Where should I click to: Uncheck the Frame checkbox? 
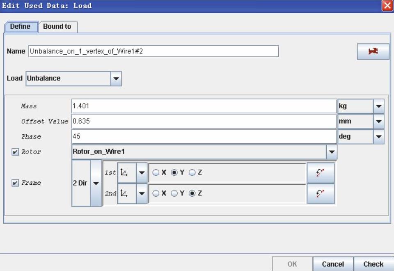click(x=16, y=183)
